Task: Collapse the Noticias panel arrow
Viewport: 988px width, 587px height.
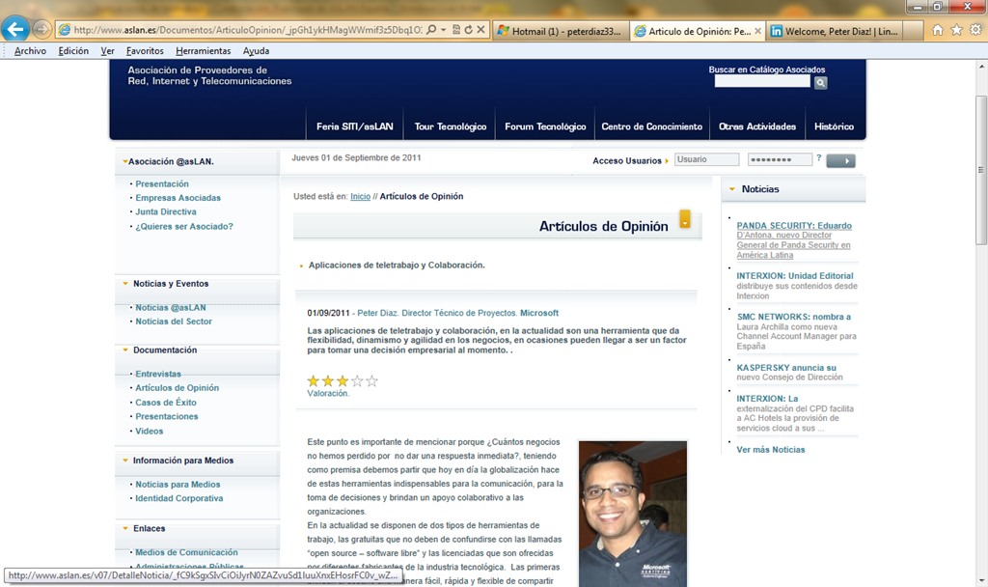Action: tap(731, 189)
